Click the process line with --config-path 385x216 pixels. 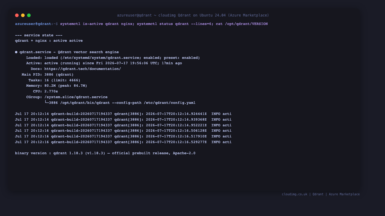(120, 103)
